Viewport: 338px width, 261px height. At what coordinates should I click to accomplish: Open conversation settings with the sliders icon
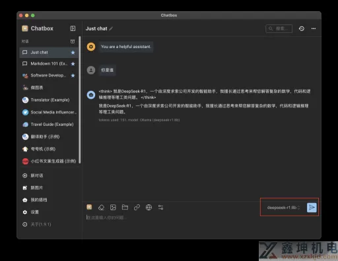point(160,207)
